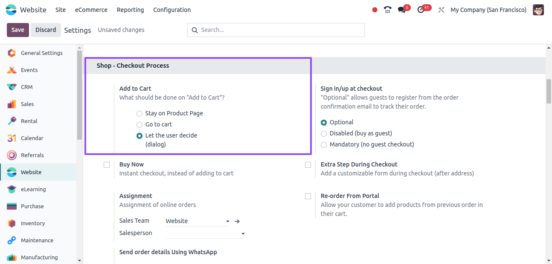Open the user avatar menu

click(538, 10)
